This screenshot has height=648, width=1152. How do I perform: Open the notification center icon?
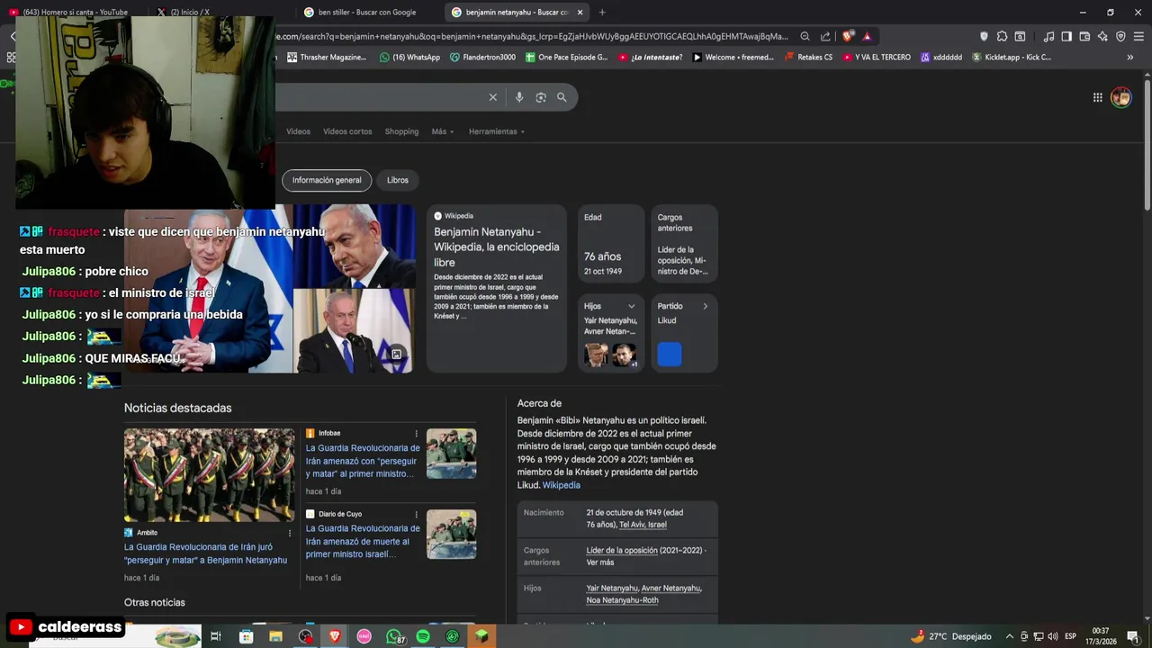(x=1132, y=636)
